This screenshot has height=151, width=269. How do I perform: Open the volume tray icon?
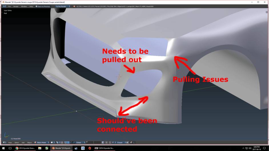(250, 148)
